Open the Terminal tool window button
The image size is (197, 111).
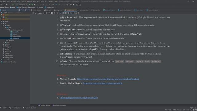pyautogui.click(x=26, y=108)
